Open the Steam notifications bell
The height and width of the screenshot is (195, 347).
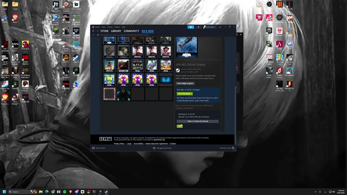tap(198, 27)
